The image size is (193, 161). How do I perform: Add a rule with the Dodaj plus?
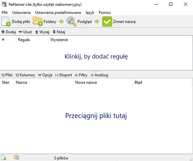pos(8,32)
